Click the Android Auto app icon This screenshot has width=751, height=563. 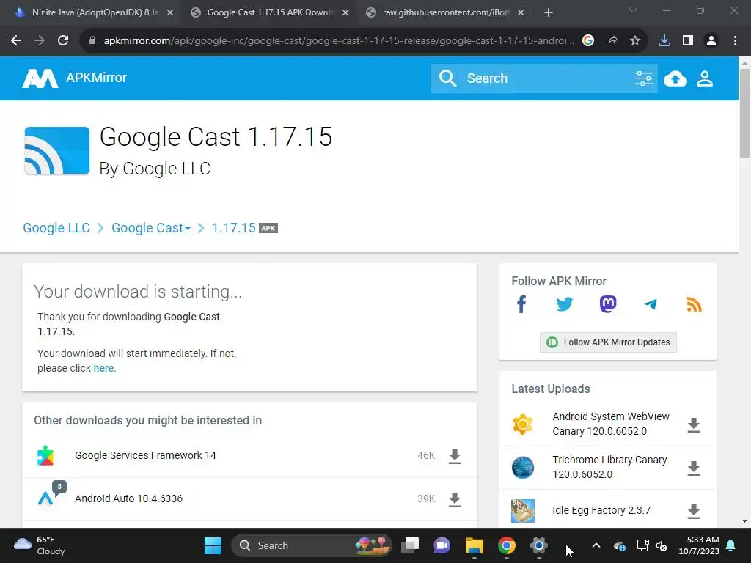45,498
